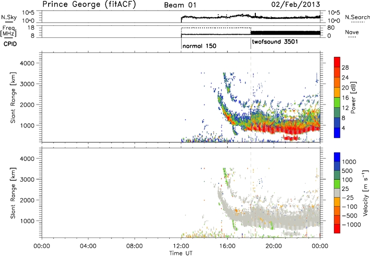
Task: Click the date 02/Feb/2013
Action: [x=296, y=5]
